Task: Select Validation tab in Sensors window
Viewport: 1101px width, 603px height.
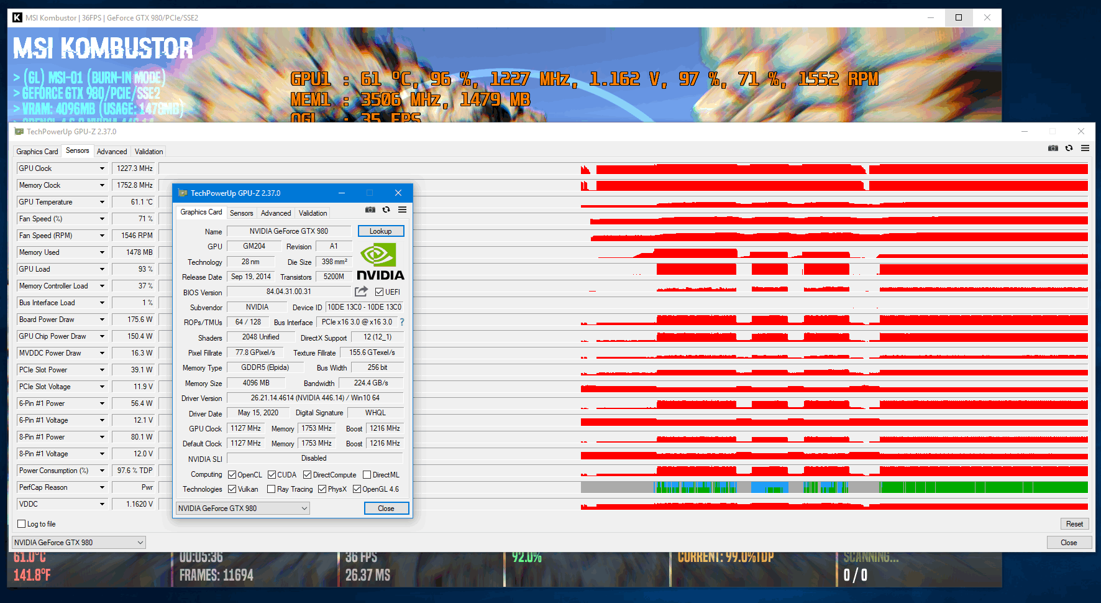Action: click(149, 151)
